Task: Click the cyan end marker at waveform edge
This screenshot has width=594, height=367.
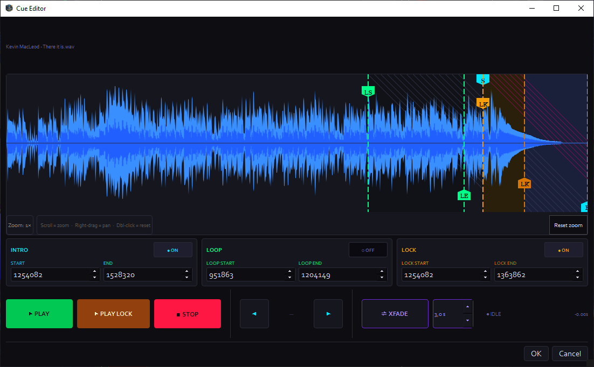Action: coord(584,207)
